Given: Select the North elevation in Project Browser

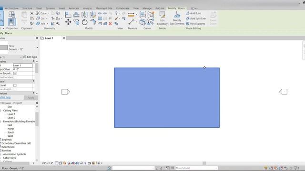Looking at the screenshot, I should point(10,129).
